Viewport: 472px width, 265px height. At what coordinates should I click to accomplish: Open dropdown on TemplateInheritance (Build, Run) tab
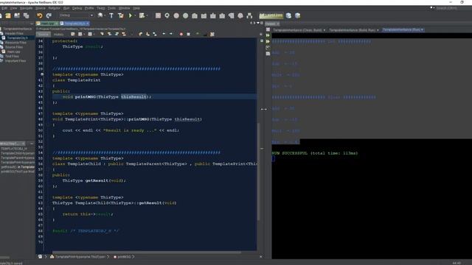(378, 30)
